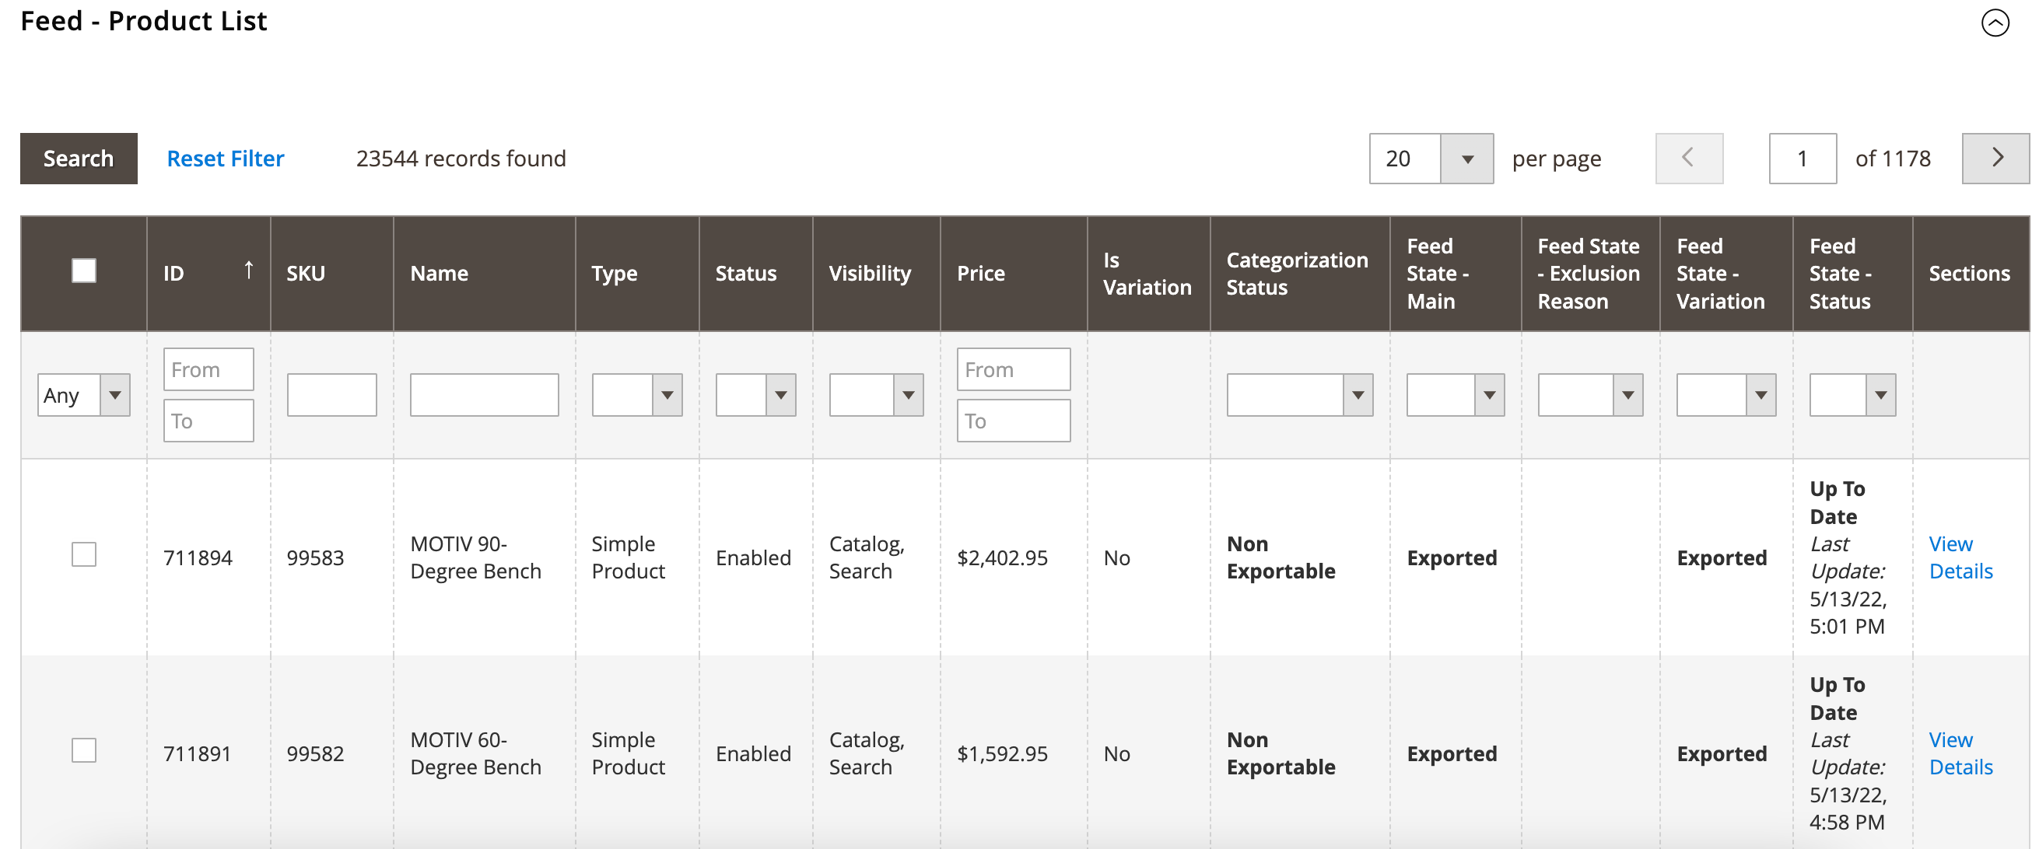Click the SKU filter field
The height and width of the screenshot is (849, 2032).
point(332,395)
